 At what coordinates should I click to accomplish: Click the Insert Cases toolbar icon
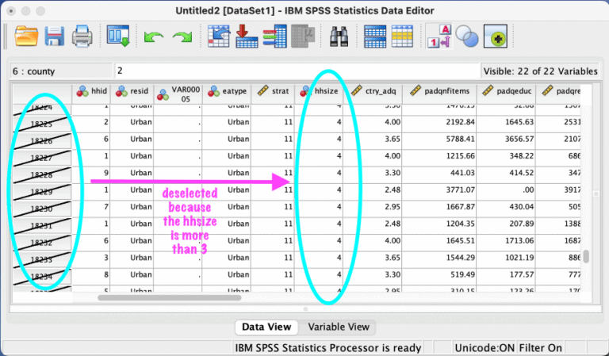[376, 36]
